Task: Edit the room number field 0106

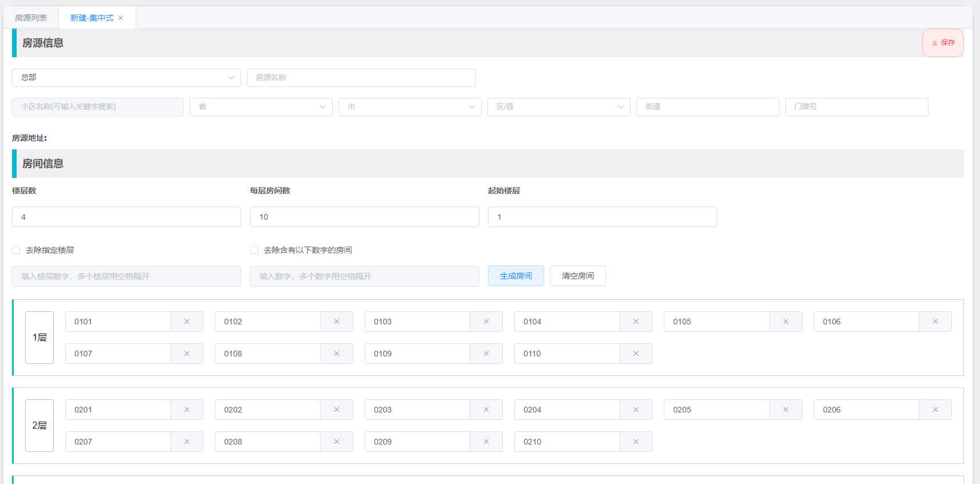Action: click(867, 322)
